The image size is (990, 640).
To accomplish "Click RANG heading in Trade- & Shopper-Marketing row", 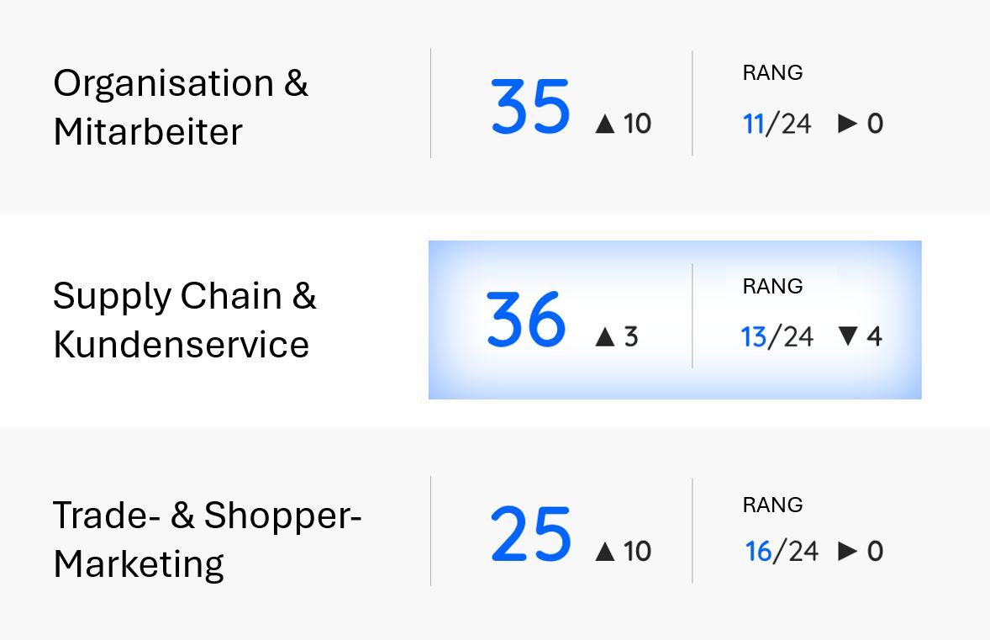I will (x=772, y=505).
